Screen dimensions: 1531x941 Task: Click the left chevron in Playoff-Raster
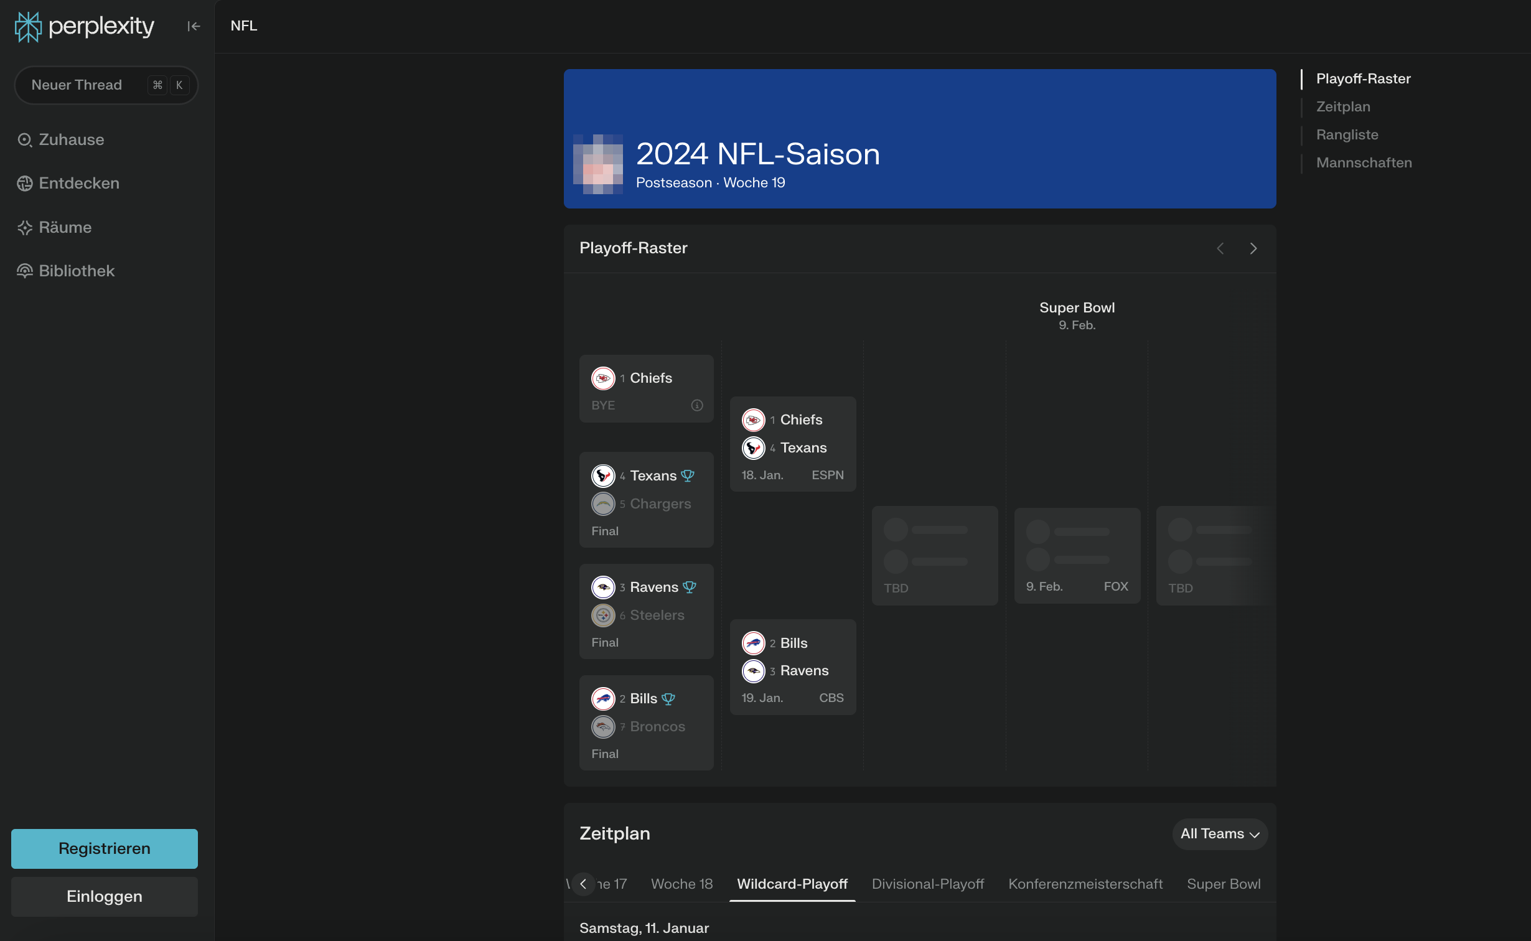pos(1220,248)
